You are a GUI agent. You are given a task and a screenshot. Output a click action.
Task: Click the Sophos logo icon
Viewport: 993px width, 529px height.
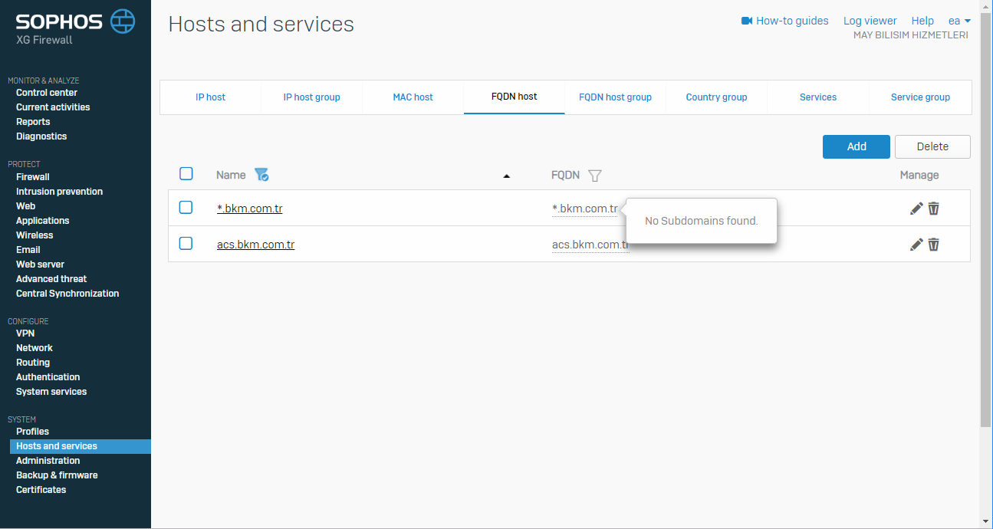pyautogui.click(x=123, y=21)
